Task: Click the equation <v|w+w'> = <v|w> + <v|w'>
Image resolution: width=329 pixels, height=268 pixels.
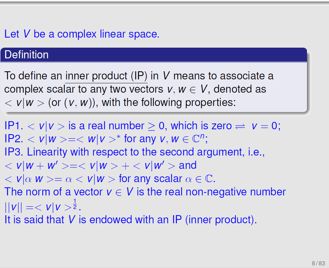Action: (90, 165)
